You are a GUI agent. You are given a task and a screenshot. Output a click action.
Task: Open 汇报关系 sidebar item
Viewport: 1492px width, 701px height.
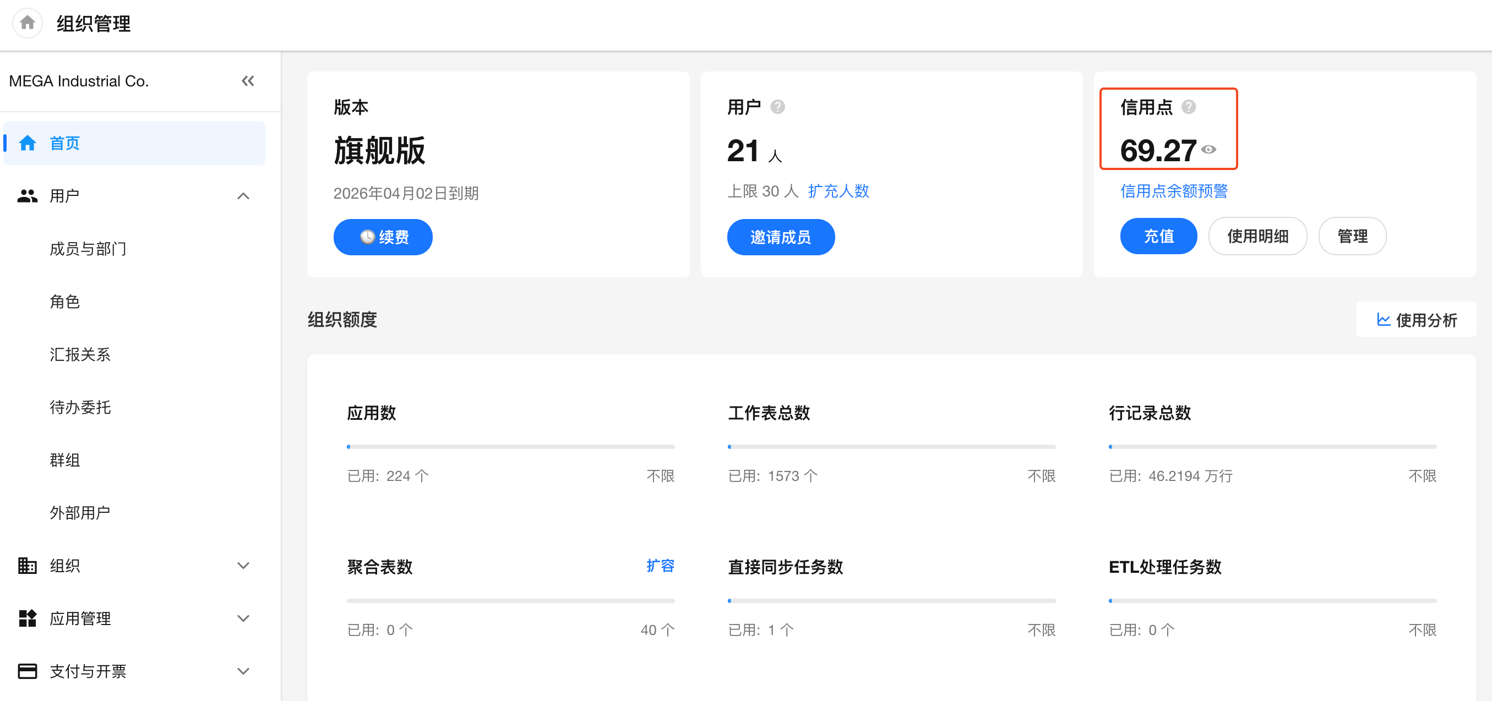[80, 354]
